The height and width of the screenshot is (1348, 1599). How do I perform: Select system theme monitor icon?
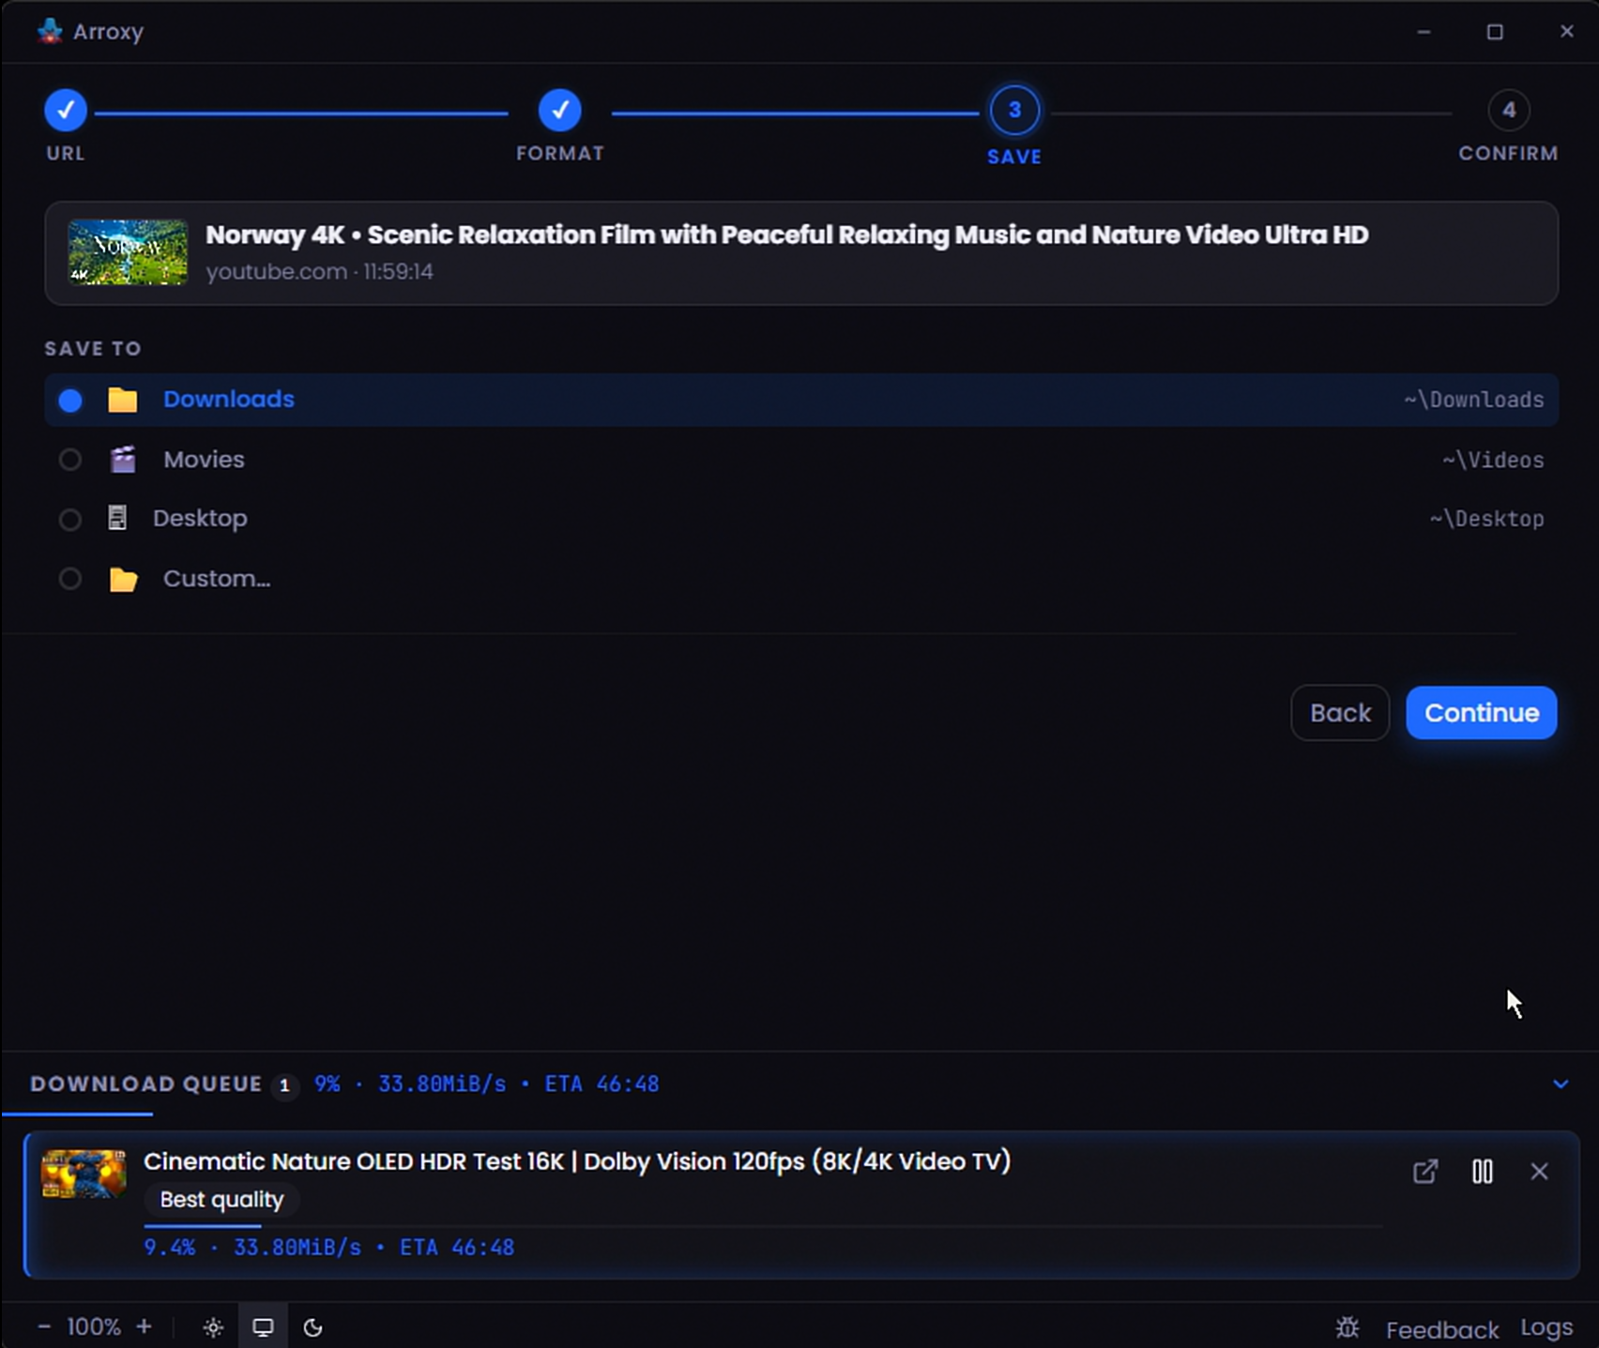[264, 1327]
